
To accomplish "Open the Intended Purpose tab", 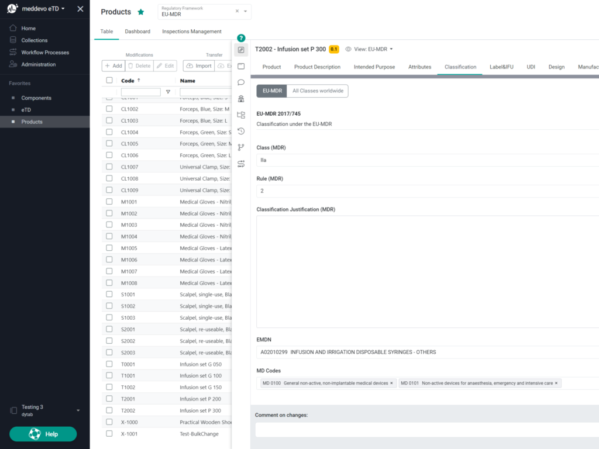I will pyautogui.click(x=374, y=67).
